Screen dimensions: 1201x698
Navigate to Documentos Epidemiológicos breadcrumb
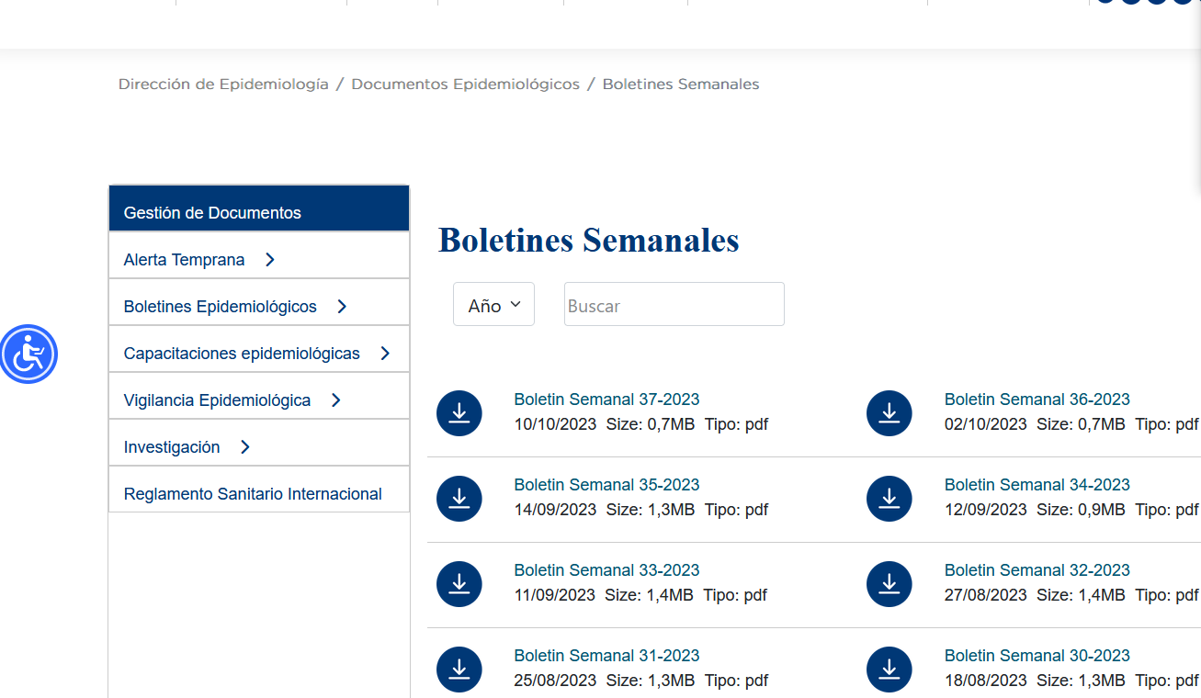pos(465,84)
